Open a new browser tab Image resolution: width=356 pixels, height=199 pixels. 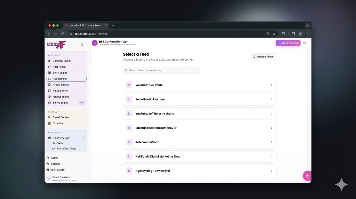pyautogui.click(x=113, y=25)
